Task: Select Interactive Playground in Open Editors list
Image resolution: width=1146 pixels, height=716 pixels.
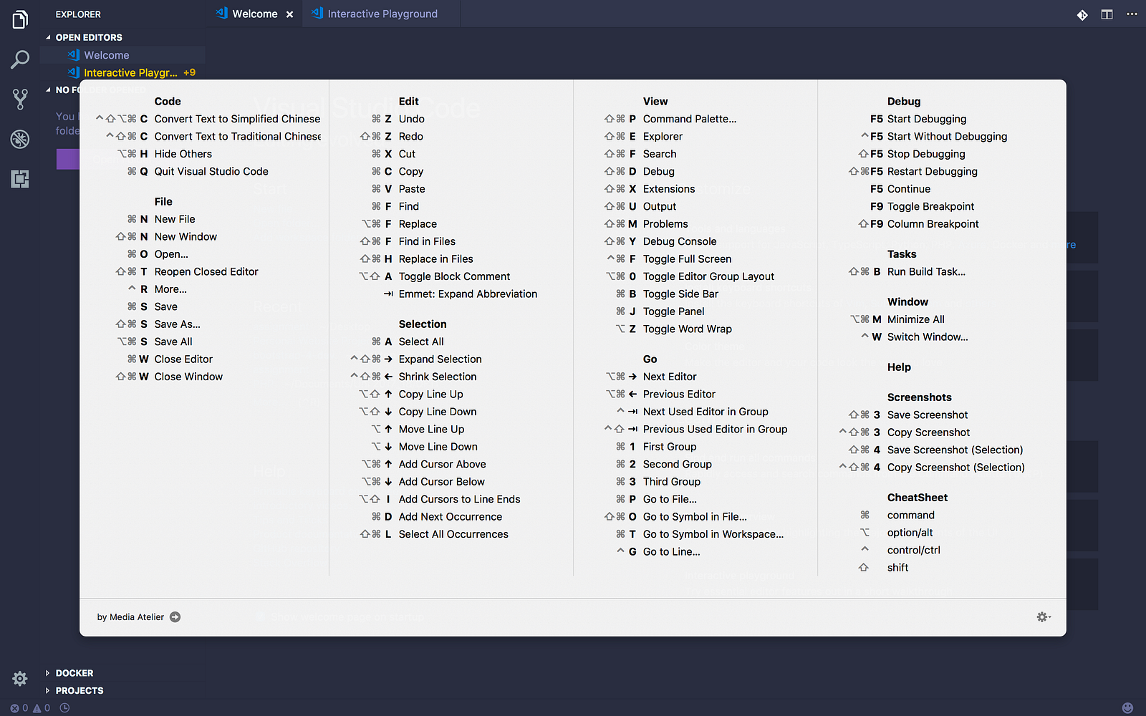Action: [130, 72]
